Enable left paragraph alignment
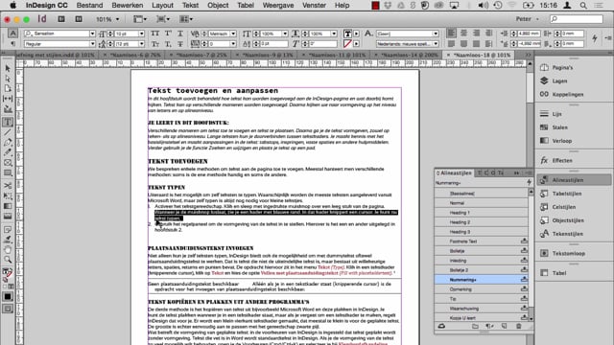 452,34
